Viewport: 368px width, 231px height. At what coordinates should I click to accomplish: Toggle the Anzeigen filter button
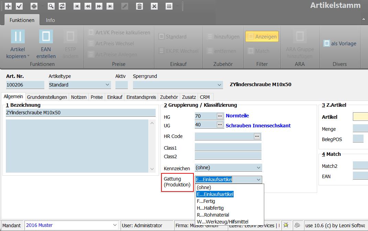[x=262, y=37]
